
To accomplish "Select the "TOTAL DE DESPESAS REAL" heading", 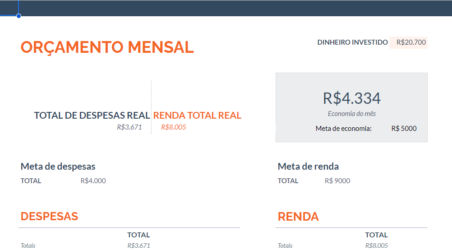I will 92,115.
